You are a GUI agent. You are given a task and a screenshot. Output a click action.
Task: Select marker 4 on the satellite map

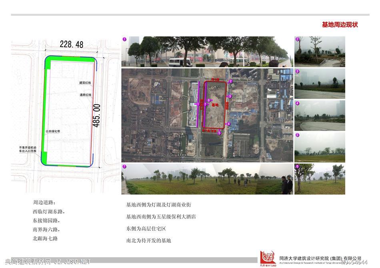pos(228,124)
